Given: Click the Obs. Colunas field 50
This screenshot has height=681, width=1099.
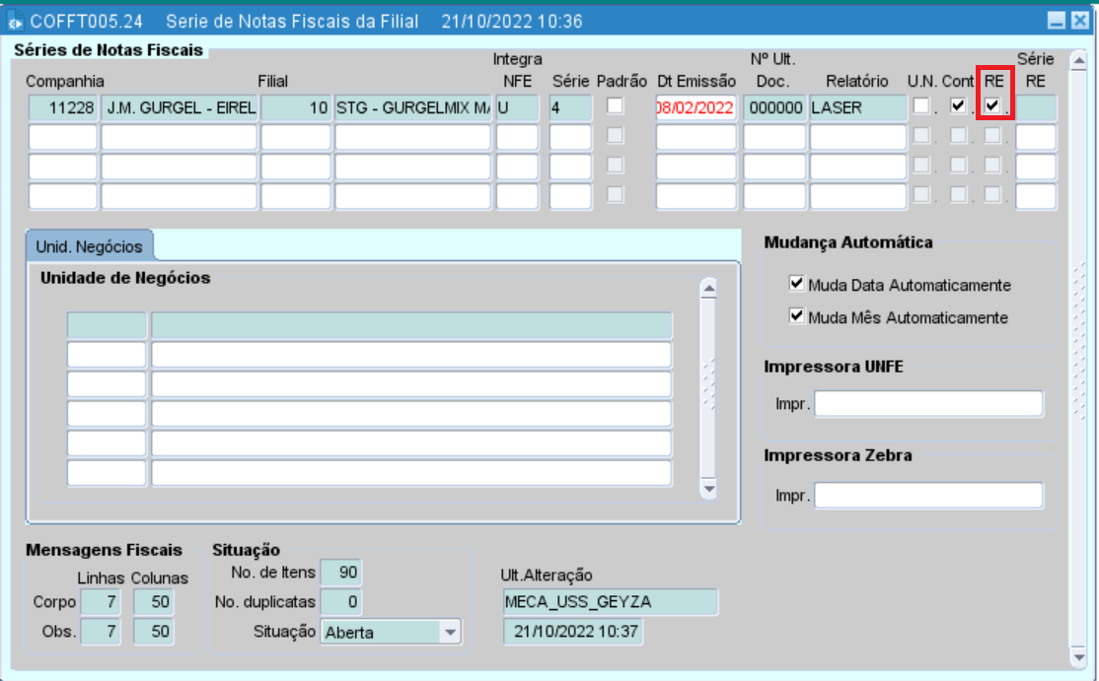Looking at the screenshot, I should [152, 631].
